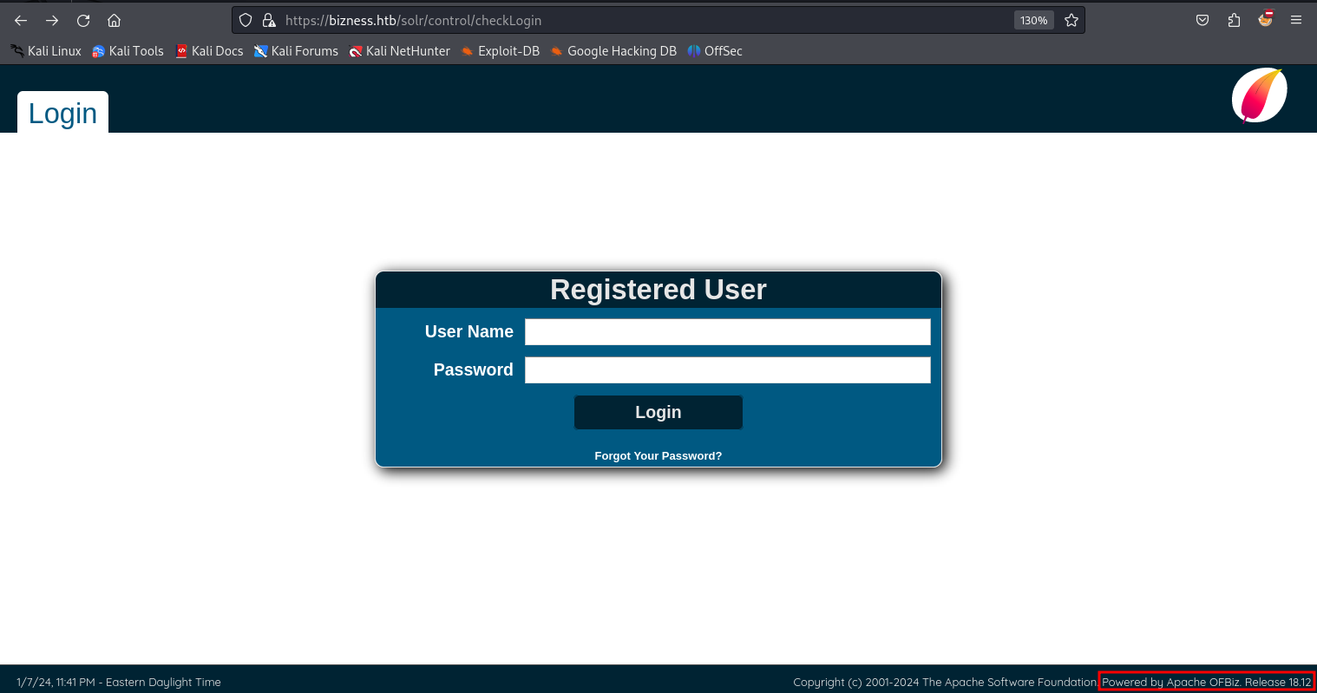Screen dimensions: 1317x693
Task: Open the Firefox hamburger application menu
Action: [x=1296, y=20]
